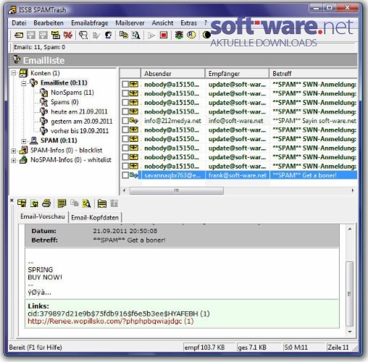
Task: Switch to the Email-Kopfdaten tab
Action: pos(95,217)
